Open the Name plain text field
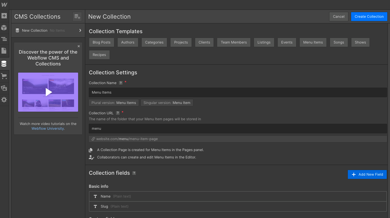This screenshot has height=218, width=390. click(x=238, y=196)
